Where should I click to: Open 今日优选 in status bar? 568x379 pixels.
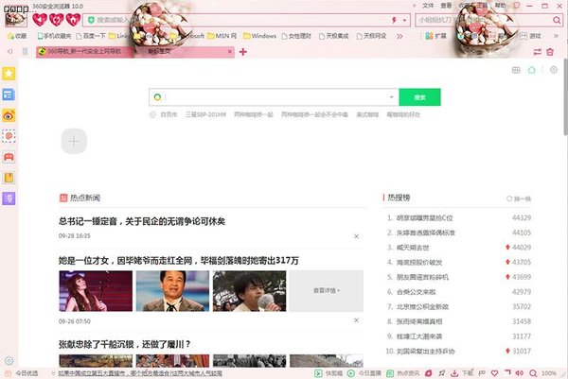(x=22, y=373)
